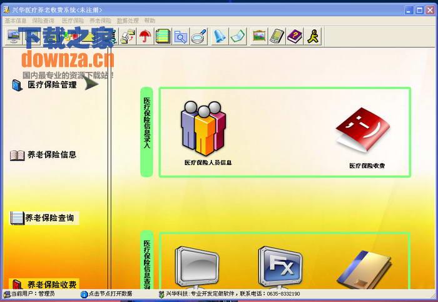Select 养老保险信息 in the sidebar
This screenshot has width=438, height=302.
[52, 154]
